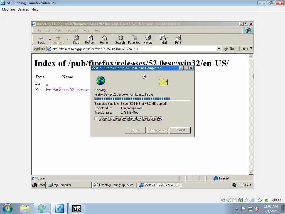Open Windows Explorer from the host taskbar
Image resolution: width=285 pixels, height=214 pixels.
coord(25,208)
